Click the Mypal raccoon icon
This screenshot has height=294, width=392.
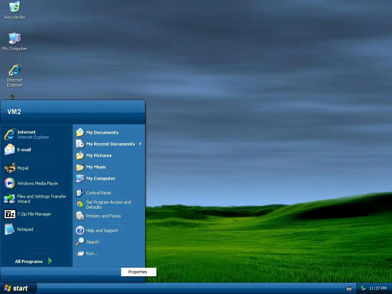click(10, 168)
